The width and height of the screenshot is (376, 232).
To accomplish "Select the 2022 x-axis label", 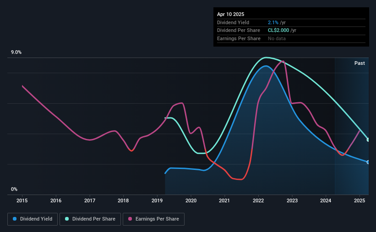I will [258, 200].
